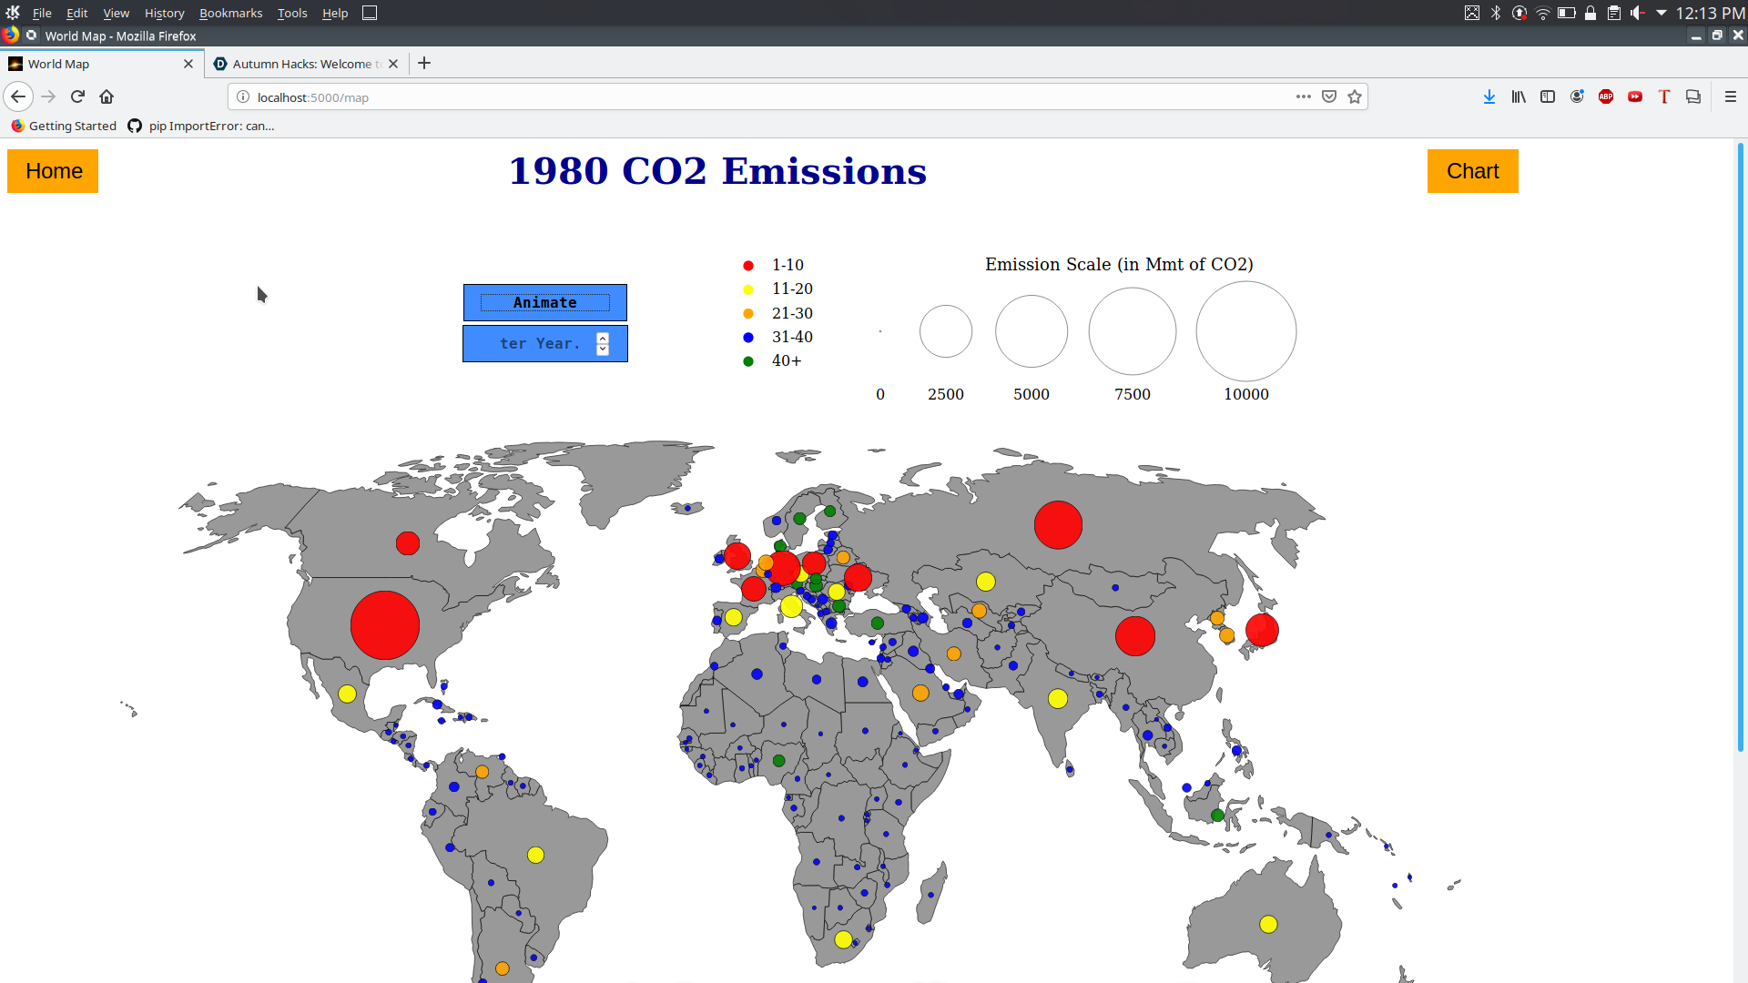Increase year using stepper up arrow
Image resolution: width=1748 pixels, height=983 pixels.
pyautogui.click(x=603, y=339)
